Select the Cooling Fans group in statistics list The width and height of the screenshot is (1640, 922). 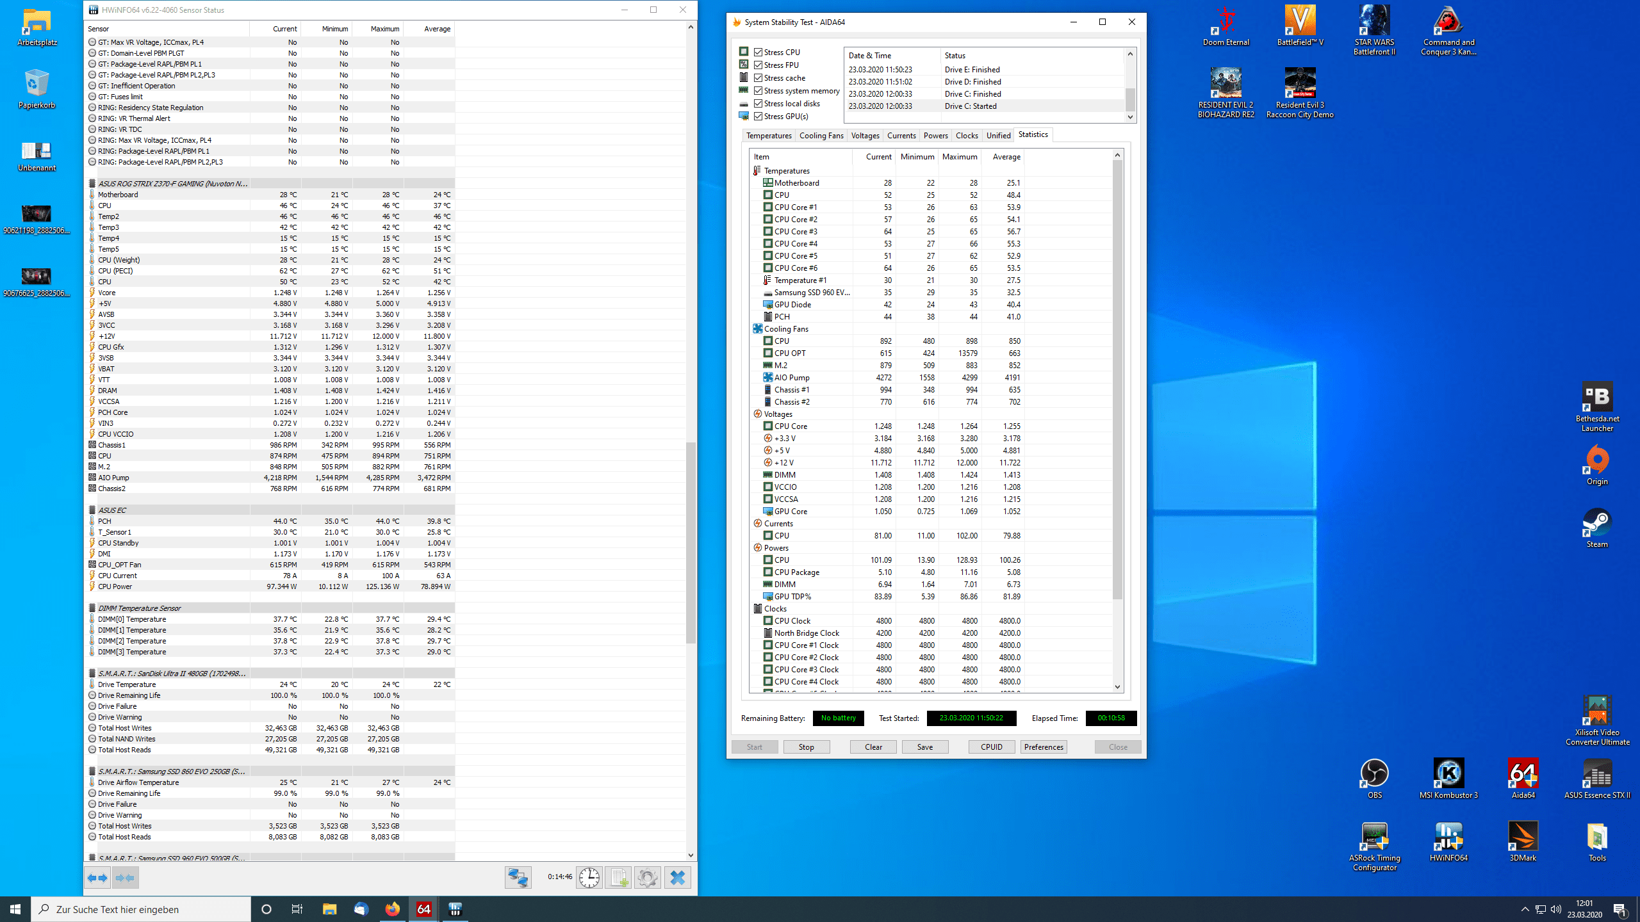click(x=786, y=328)
